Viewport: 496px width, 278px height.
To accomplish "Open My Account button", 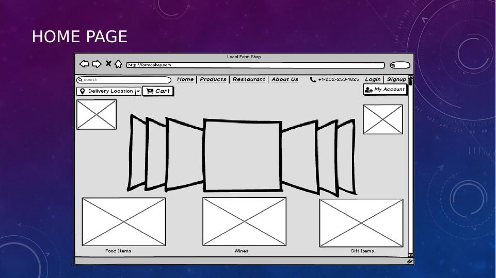I will (385, 90).
